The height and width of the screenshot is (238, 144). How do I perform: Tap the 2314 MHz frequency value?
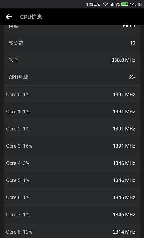coord(124,232)
